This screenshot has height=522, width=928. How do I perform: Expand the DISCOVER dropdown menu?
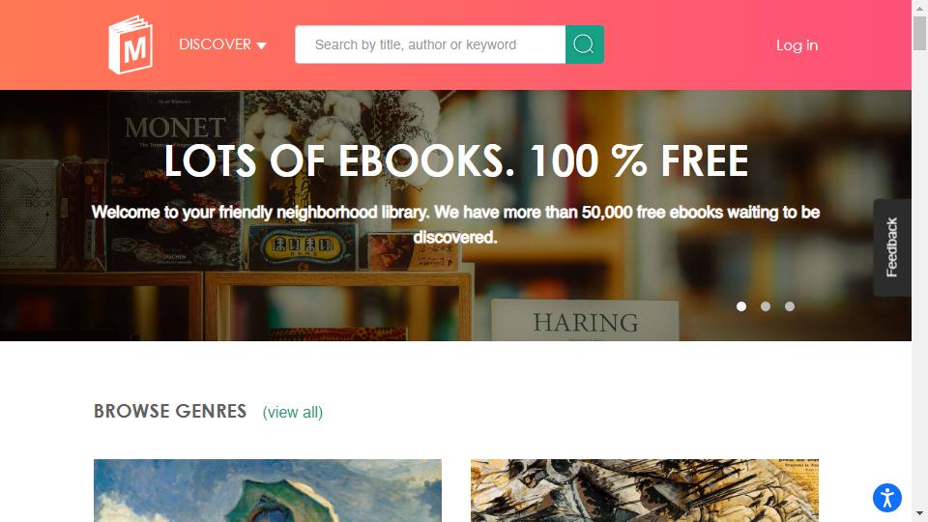pos(222,44)
